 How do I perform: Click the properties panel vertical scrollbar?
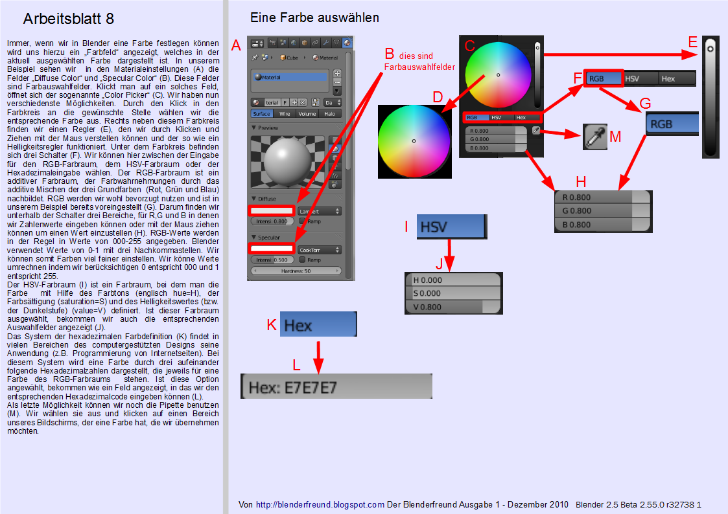[348, 110]
